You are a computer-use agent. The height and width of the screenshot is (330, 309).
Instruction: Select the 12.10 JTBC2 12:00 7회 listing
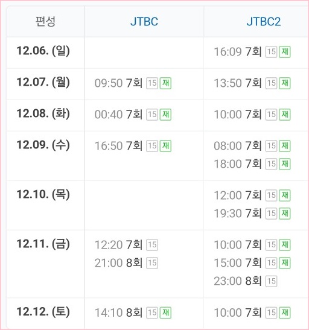pos(252,195)
